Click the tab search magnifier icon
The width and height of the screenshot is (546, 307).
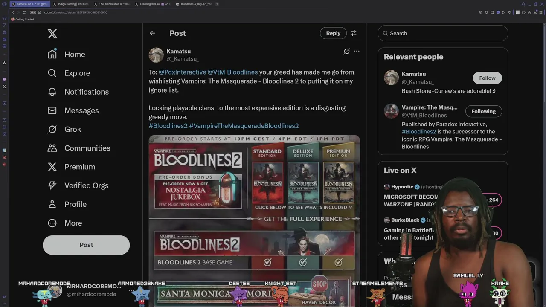[x=523, y=4]
